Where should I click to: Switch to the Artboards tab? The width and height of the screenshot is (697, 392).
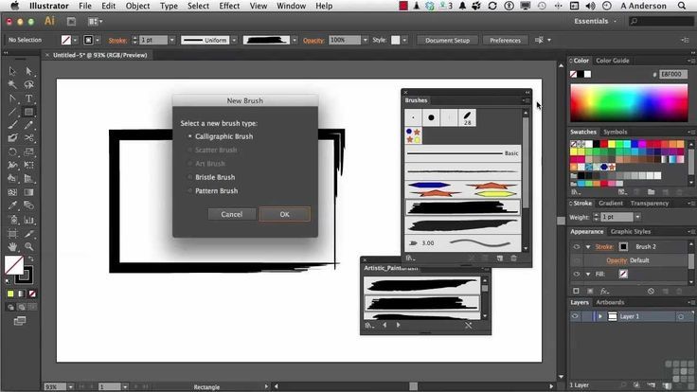pyautogui.click(x=610, y=302)
